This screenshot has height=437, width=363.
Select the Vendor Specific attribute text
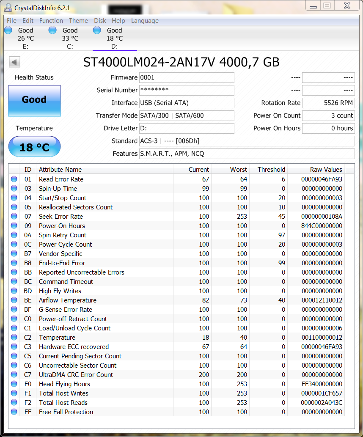[x=60, y=254]
